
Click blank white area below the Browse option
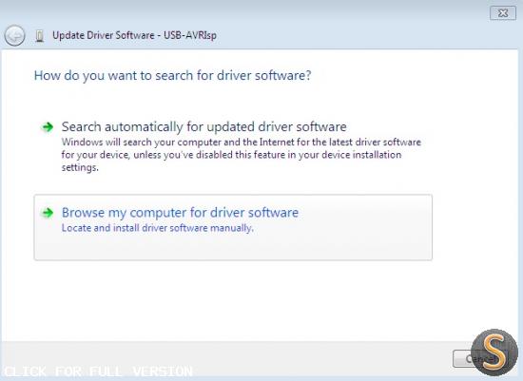(234, 300)
